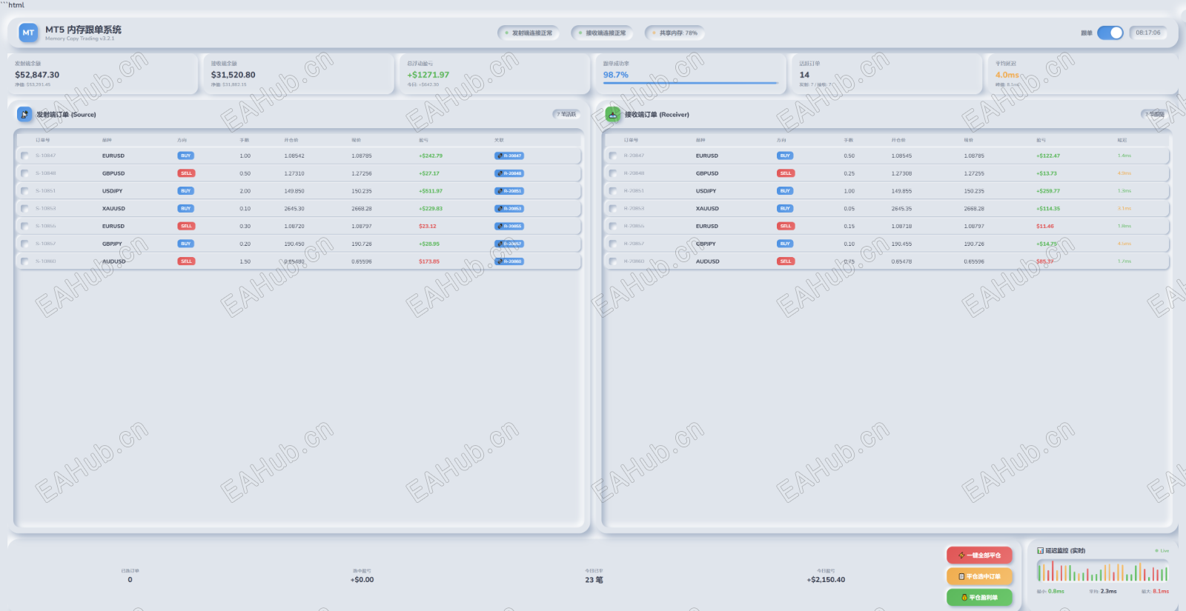Click source loss value $173.85

429,261
